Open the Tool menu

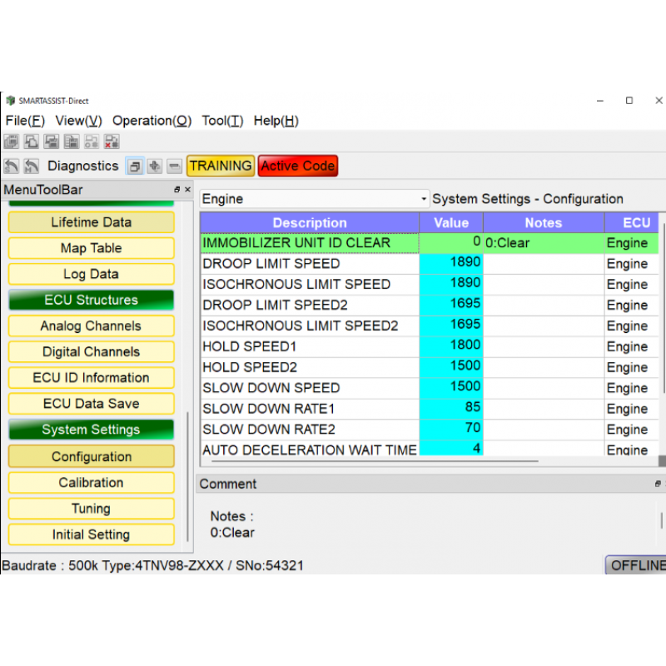221,121
